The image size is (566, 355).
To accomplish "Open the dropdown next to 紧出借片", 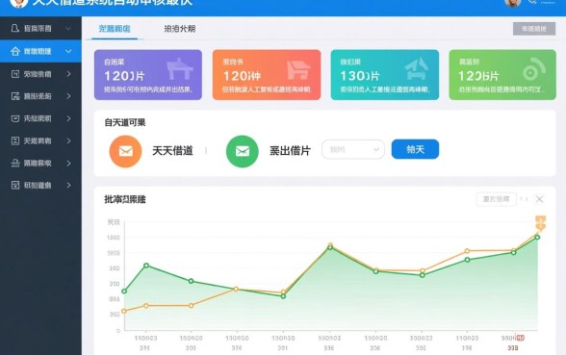I will tap(353, 149).
